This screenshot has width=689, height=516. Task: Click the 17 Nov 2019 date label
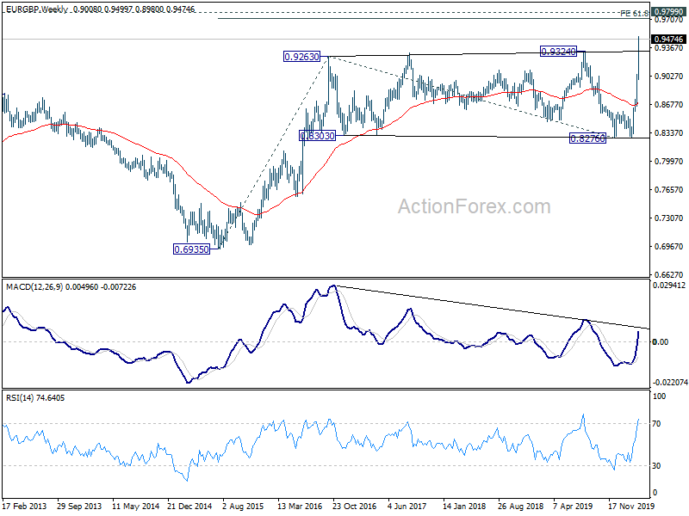[x=630, y=506]
